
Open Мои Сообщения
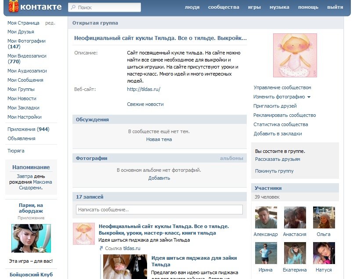25,80
